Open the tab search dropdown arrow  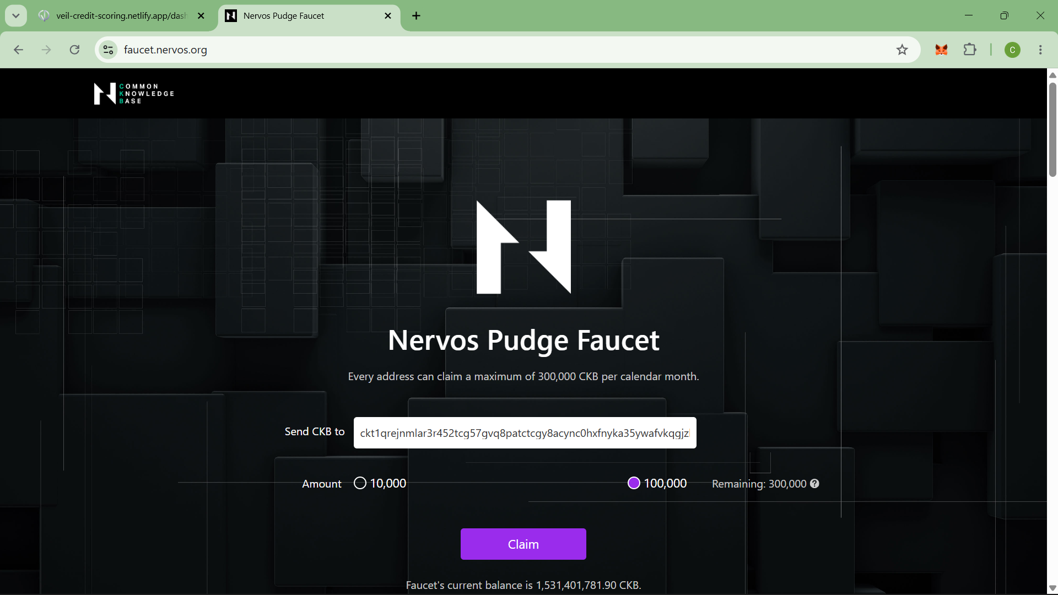click(16, 16)
